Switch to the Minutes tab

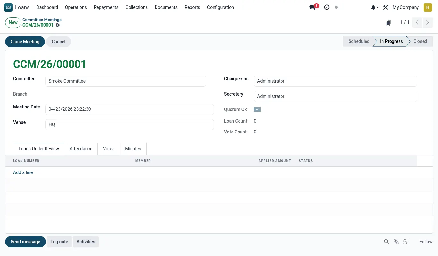[133, 149]
